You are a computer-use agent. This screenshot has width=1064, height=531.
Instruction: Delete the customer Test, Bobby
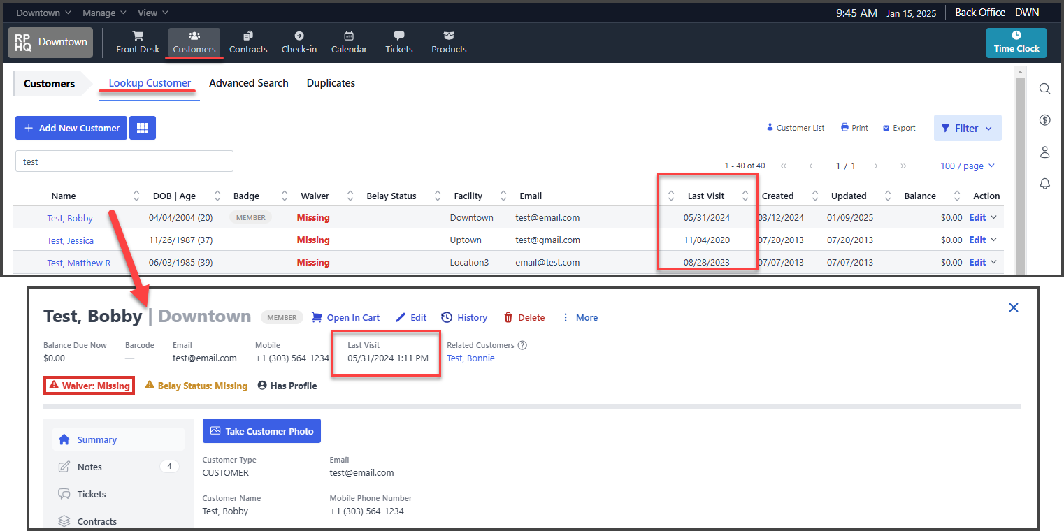click(524, 317)
